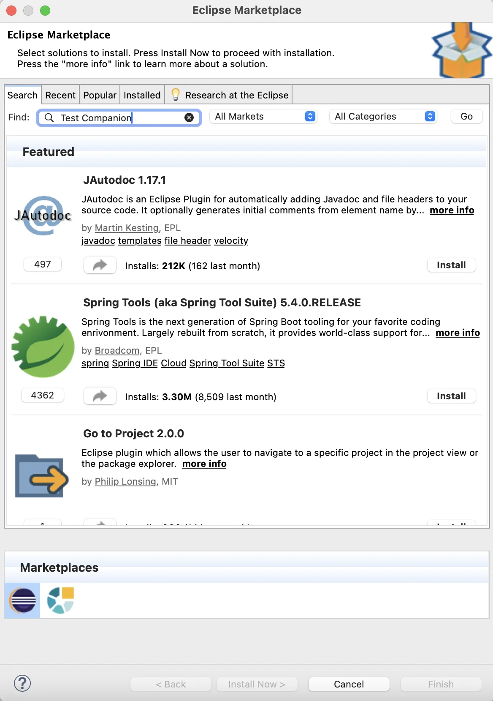The height and width of the screenshot is (701, 493).
Task: Open Broadcom author link
Action: coord(117,350)
